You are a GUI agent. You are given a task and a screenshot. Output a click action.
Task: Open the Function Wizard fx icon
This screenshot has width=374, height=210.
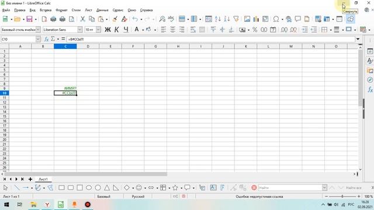point(47,39)
